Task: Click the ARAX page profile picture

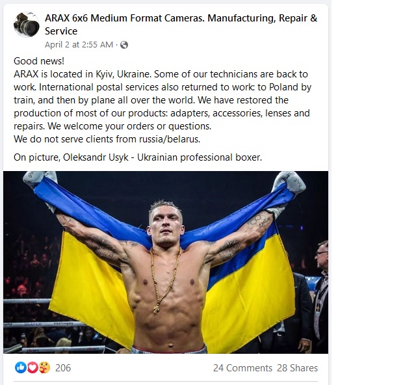Action: point(27,25)
